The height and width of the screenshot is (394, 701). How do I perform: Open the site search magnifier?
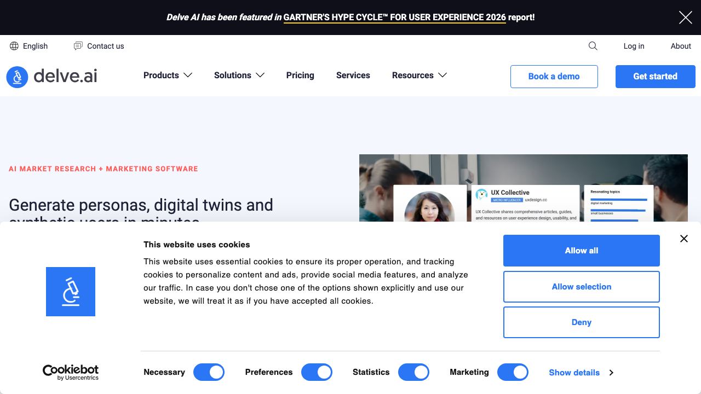tap(593, 46)
